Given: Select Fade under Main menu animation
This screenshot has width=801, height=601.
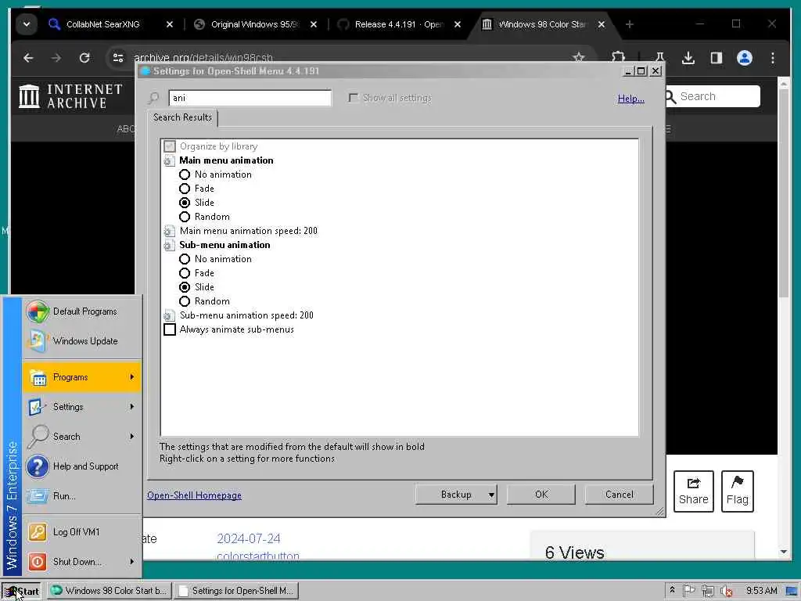Looking at the screenshot, I should coord(185,189).
